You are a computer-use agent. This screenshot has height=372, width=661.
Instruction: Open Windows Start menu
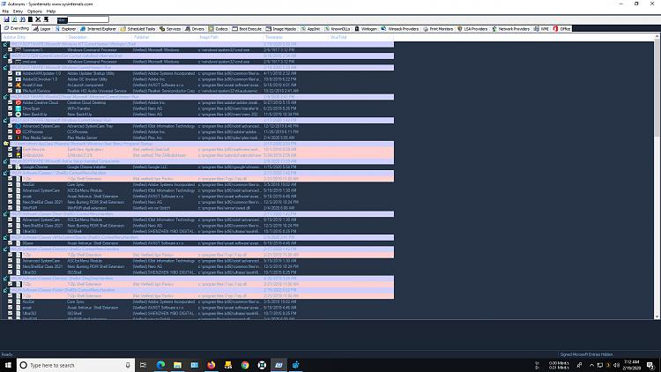(8, 365)
